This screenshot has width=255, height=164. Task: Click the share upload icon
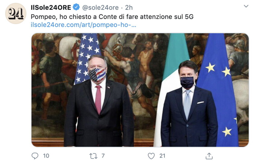209,156
